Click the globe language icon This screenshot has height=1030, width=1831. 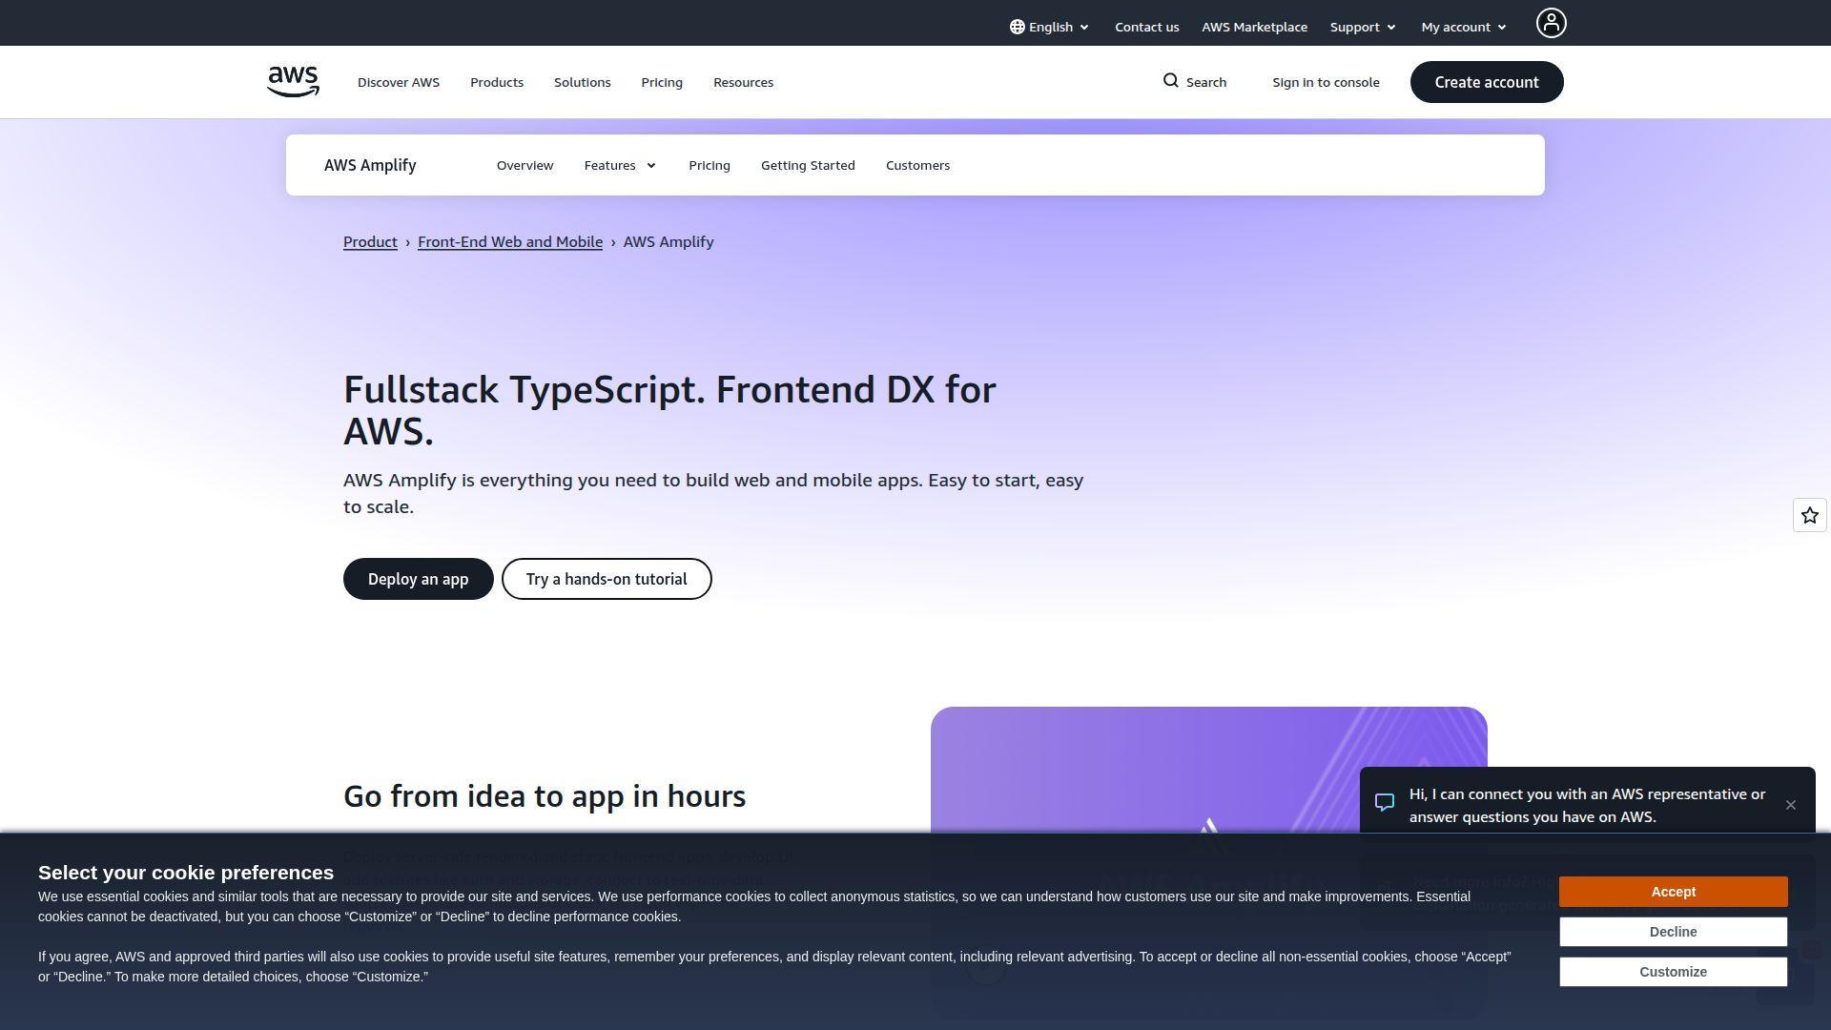click(1018, 27)
